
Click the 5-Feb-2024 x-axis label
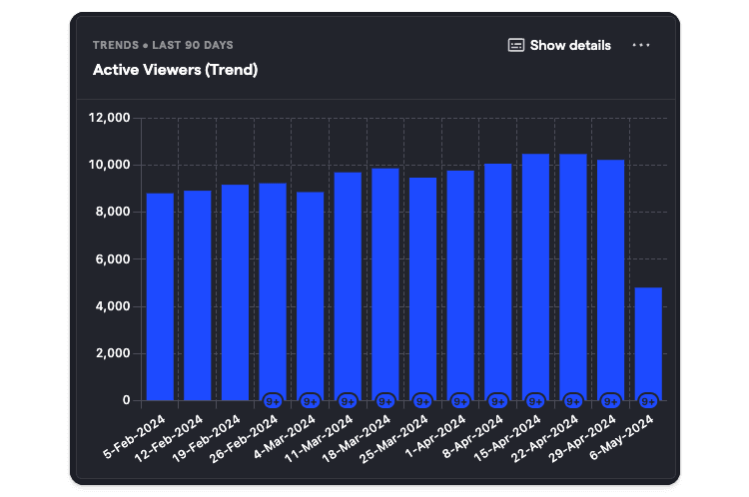tap(134, 437)
